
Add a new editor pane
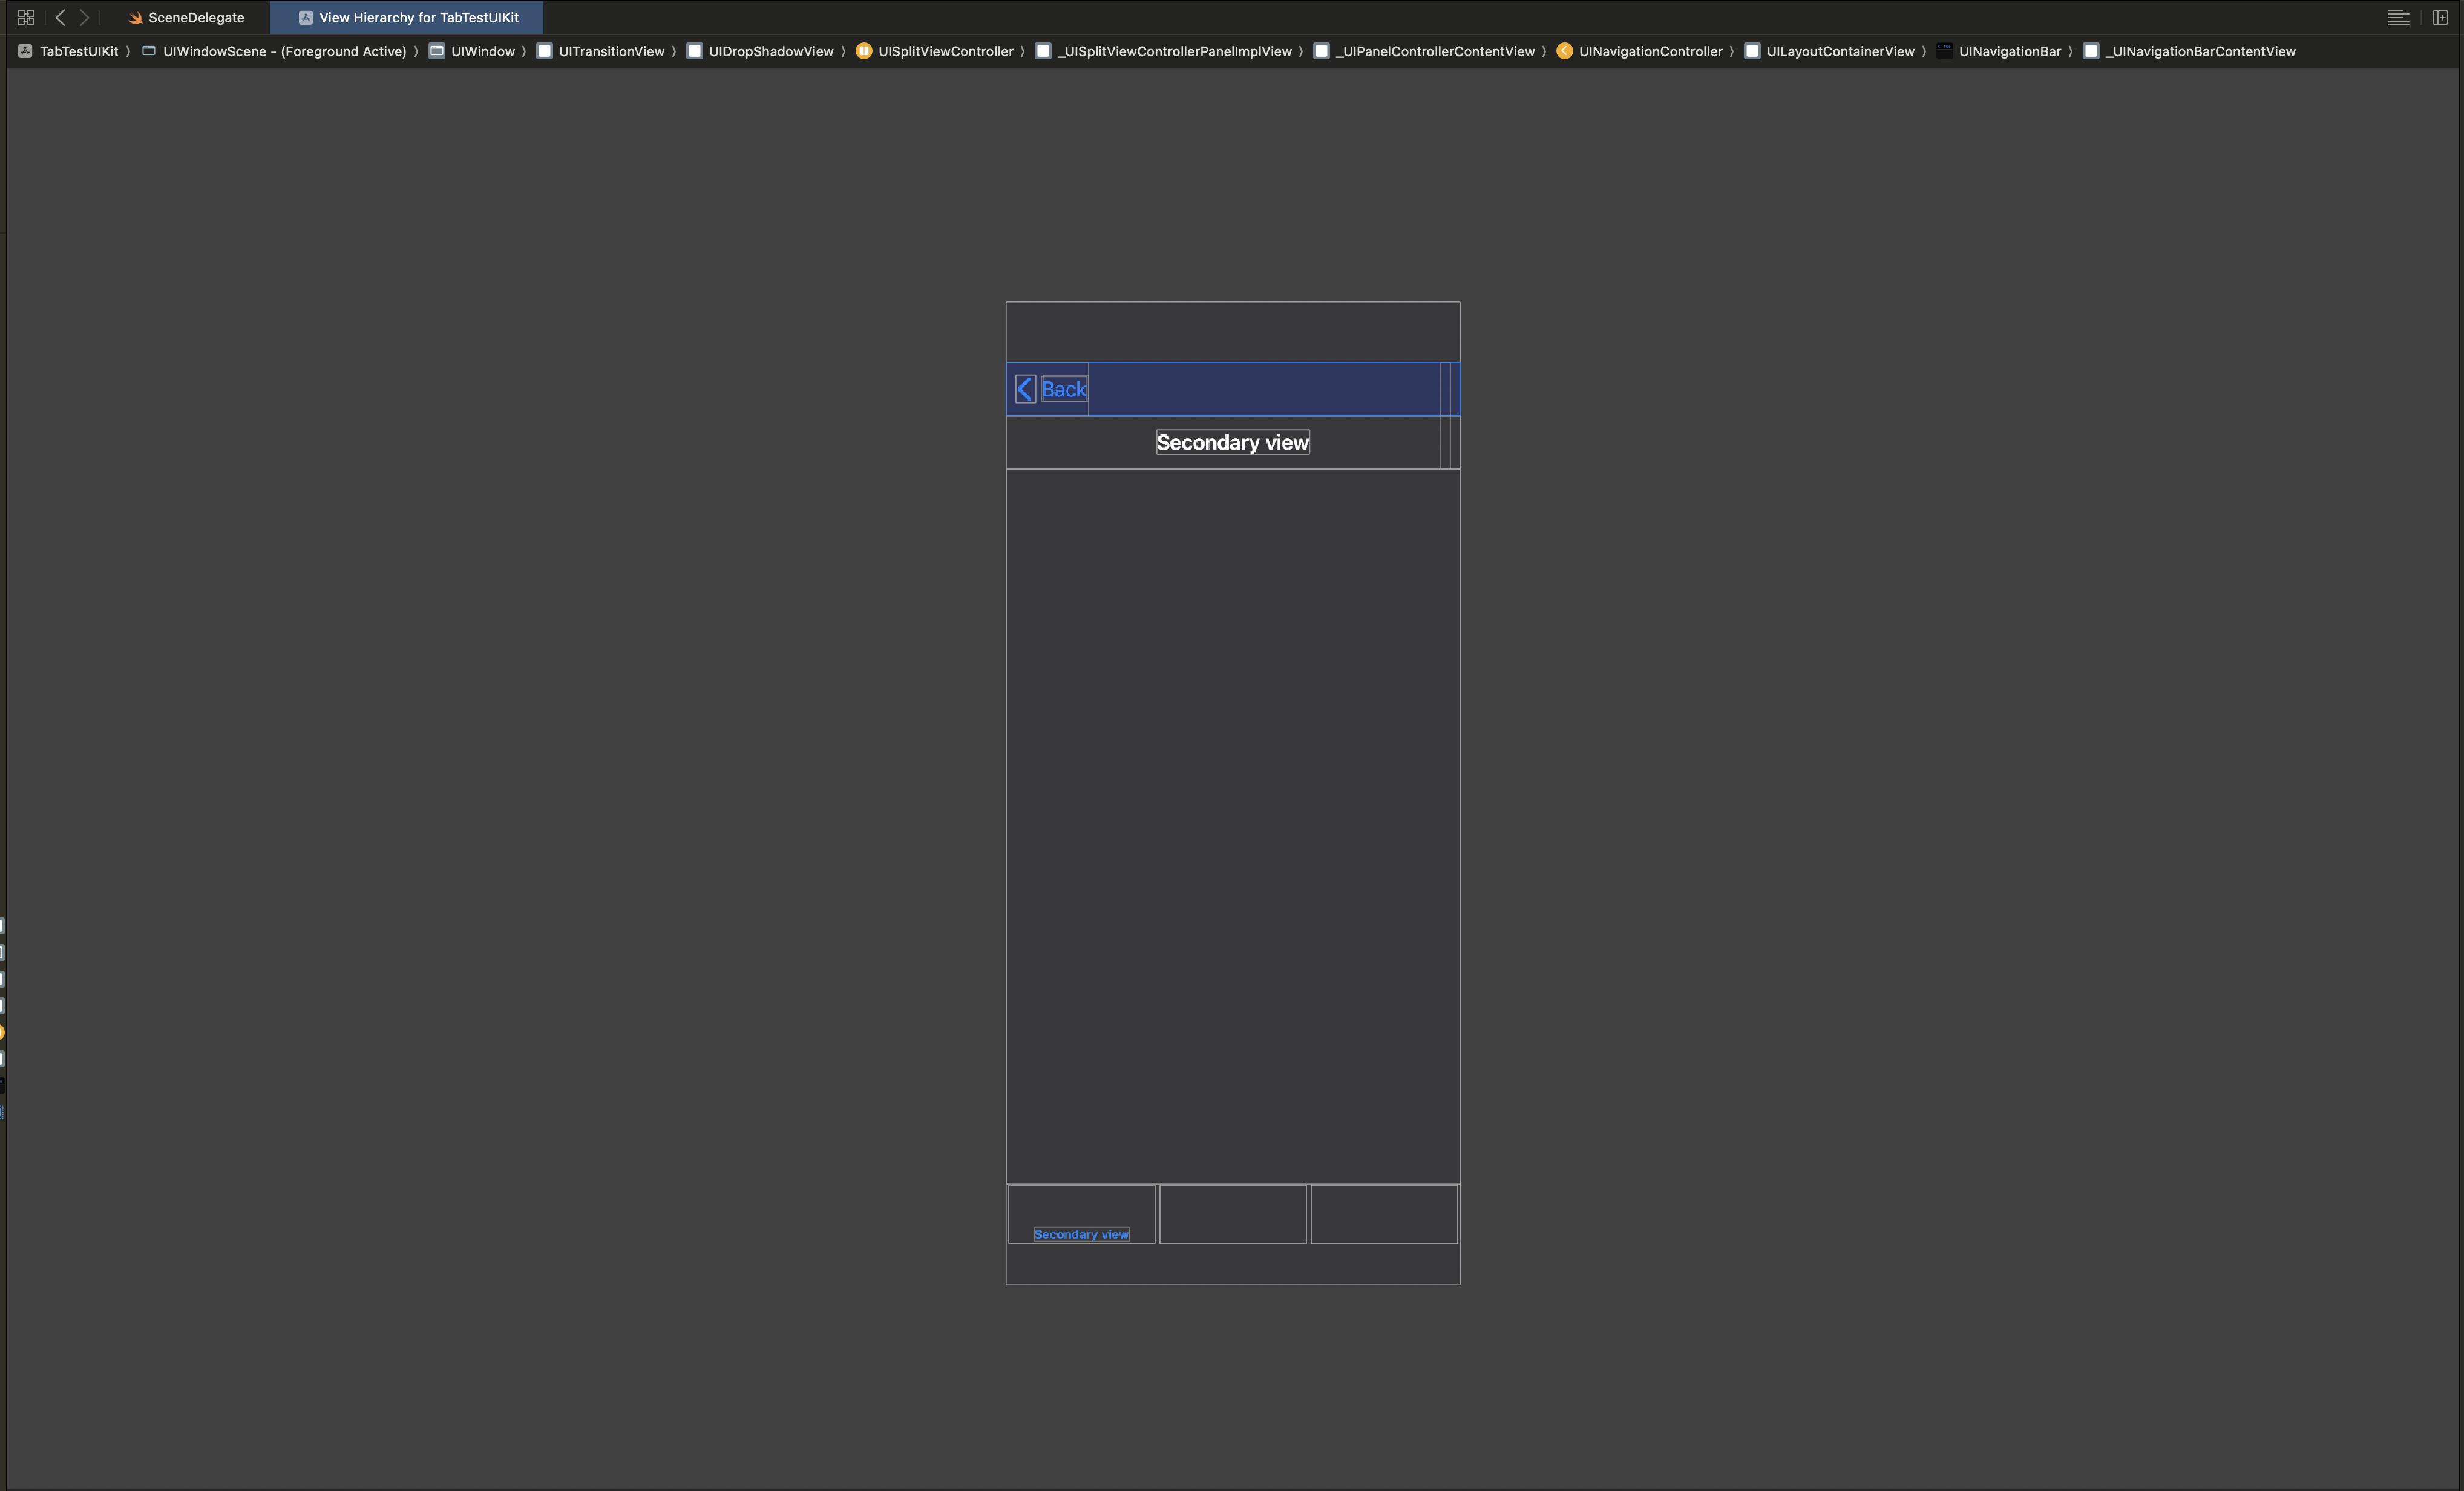click(x=2439, y=17)
